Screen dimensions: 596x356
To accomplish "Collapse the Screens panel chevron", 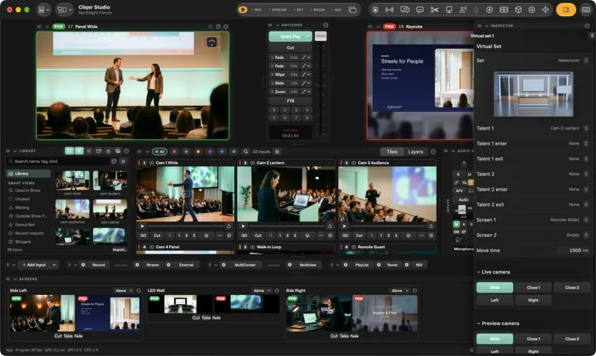I will pyautogui.click(x=15, y=279).
